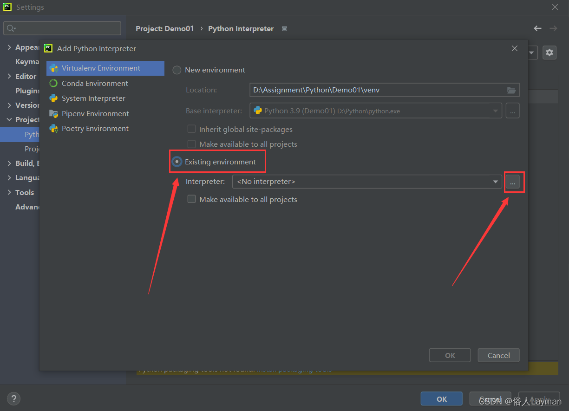The width and height of the screenshot is (569, 411).
Task: Click browse button next to Base interpreter
Action: pos(512,111)
